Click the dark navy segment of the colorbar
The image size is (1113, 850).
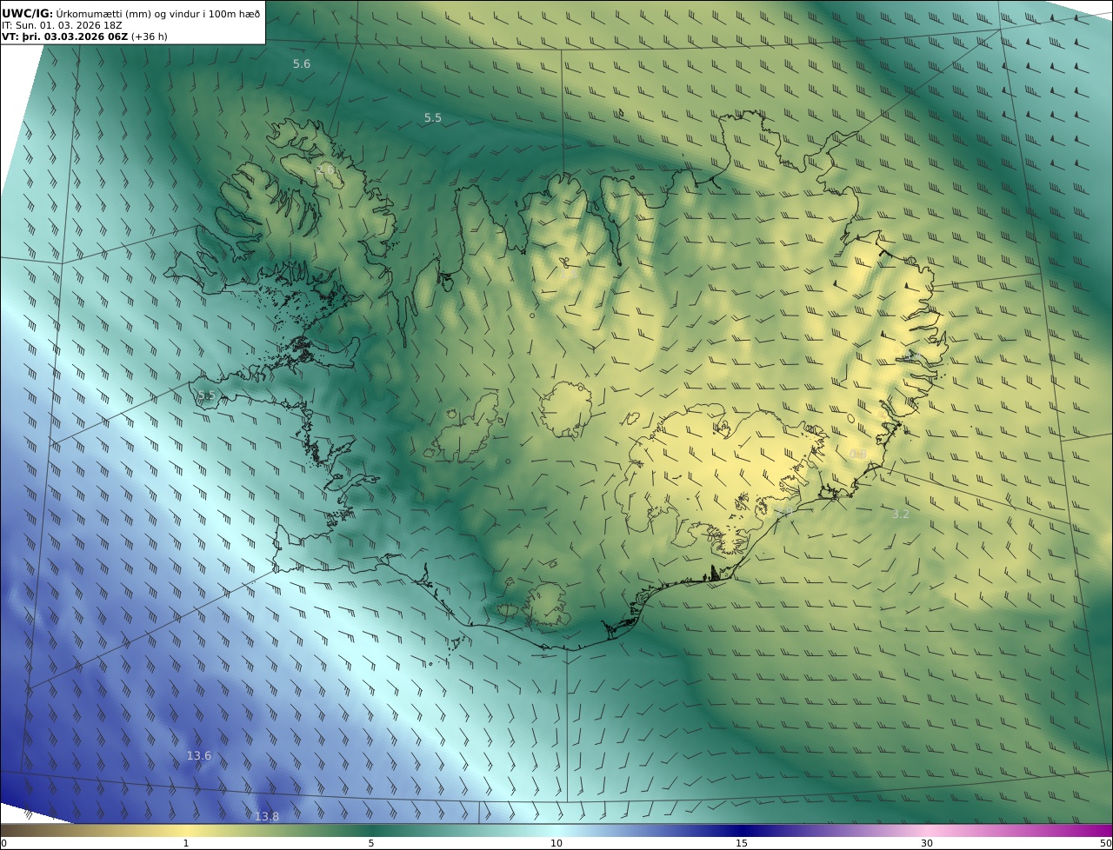742,830
